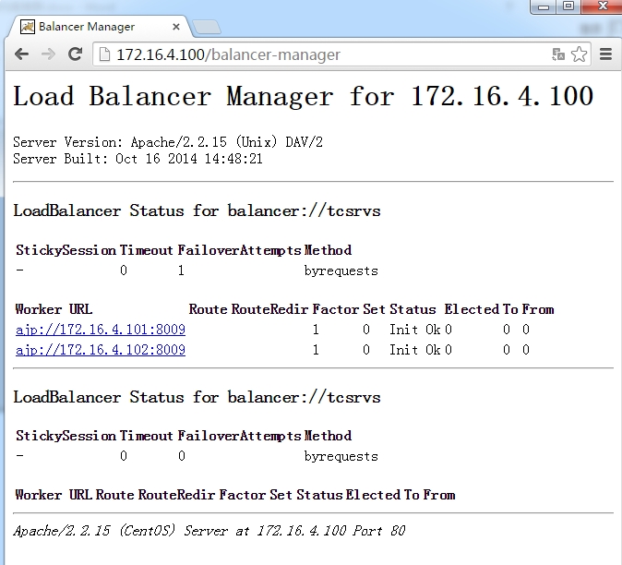Click the Balancer Manager tab favicon
Screen dimensions: 622x565
click(28, 27)
